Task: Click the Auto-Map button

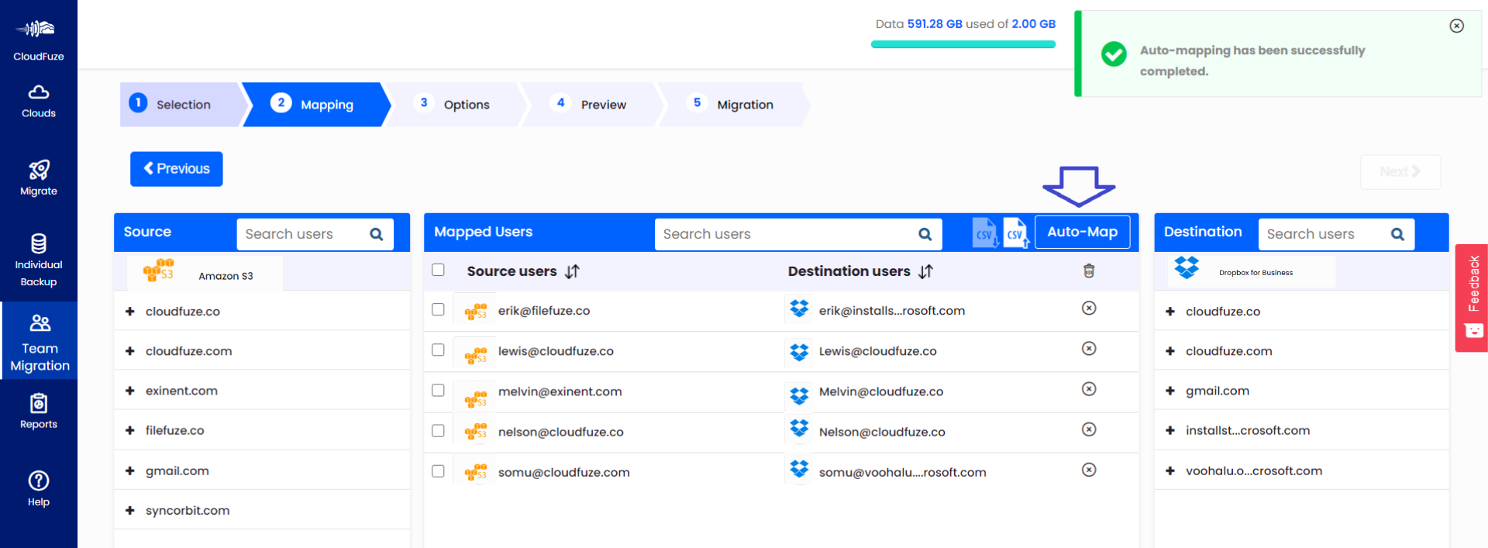Action: pos(1083,232)
